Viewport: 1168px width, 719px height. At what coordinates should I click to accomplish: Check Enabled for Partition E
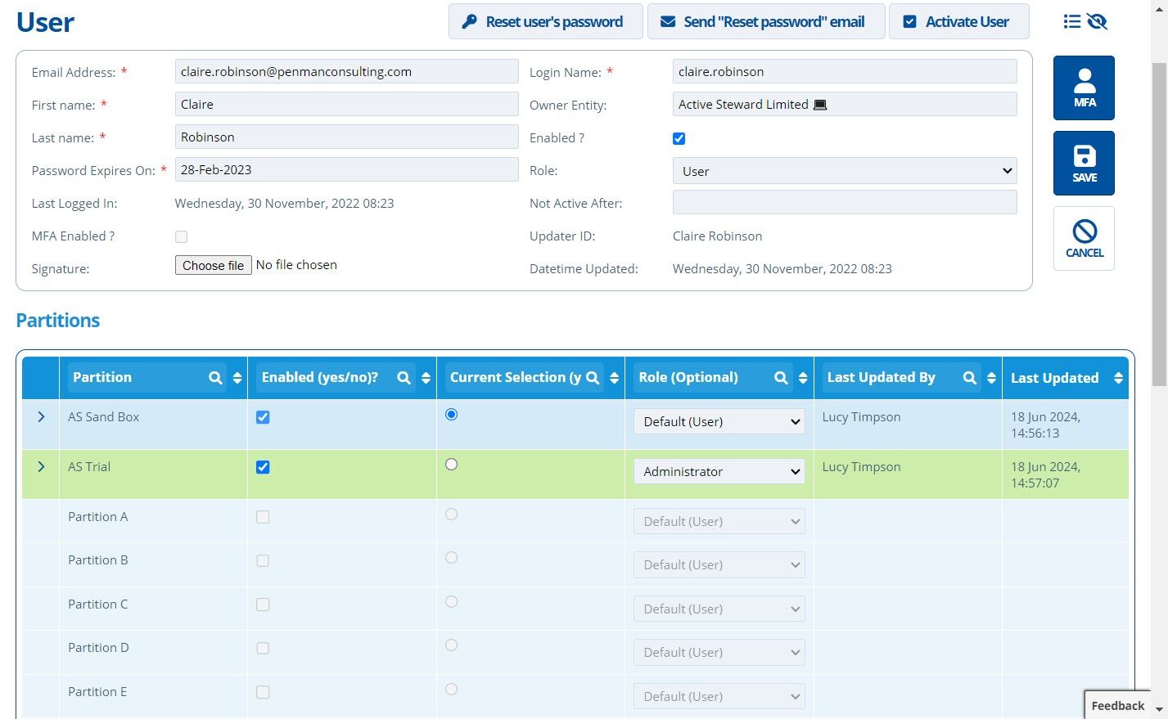(x=263, y=692)
